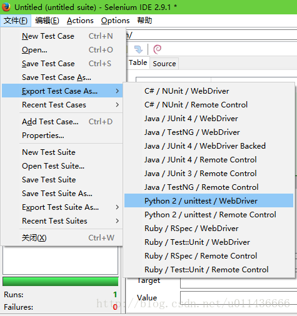The width and height of the screenshot is (297, 316).
Task: Export as Java / JUnit 4 / WebDriver
Action: tap(209, 119)
